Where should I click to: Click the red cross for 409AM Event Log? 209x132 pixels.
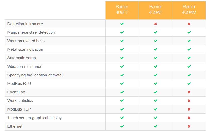point(189,92)
